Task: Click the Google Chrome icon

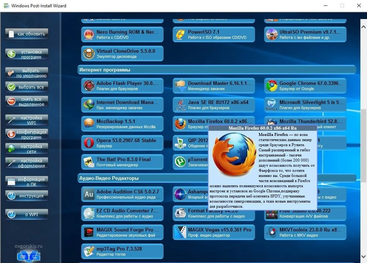Action: click(271, 86)
